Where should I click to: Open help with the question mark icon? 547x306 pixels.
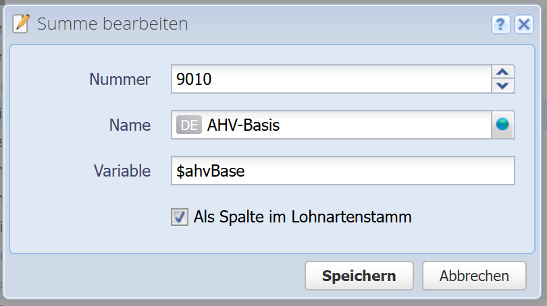click(500, 25)
